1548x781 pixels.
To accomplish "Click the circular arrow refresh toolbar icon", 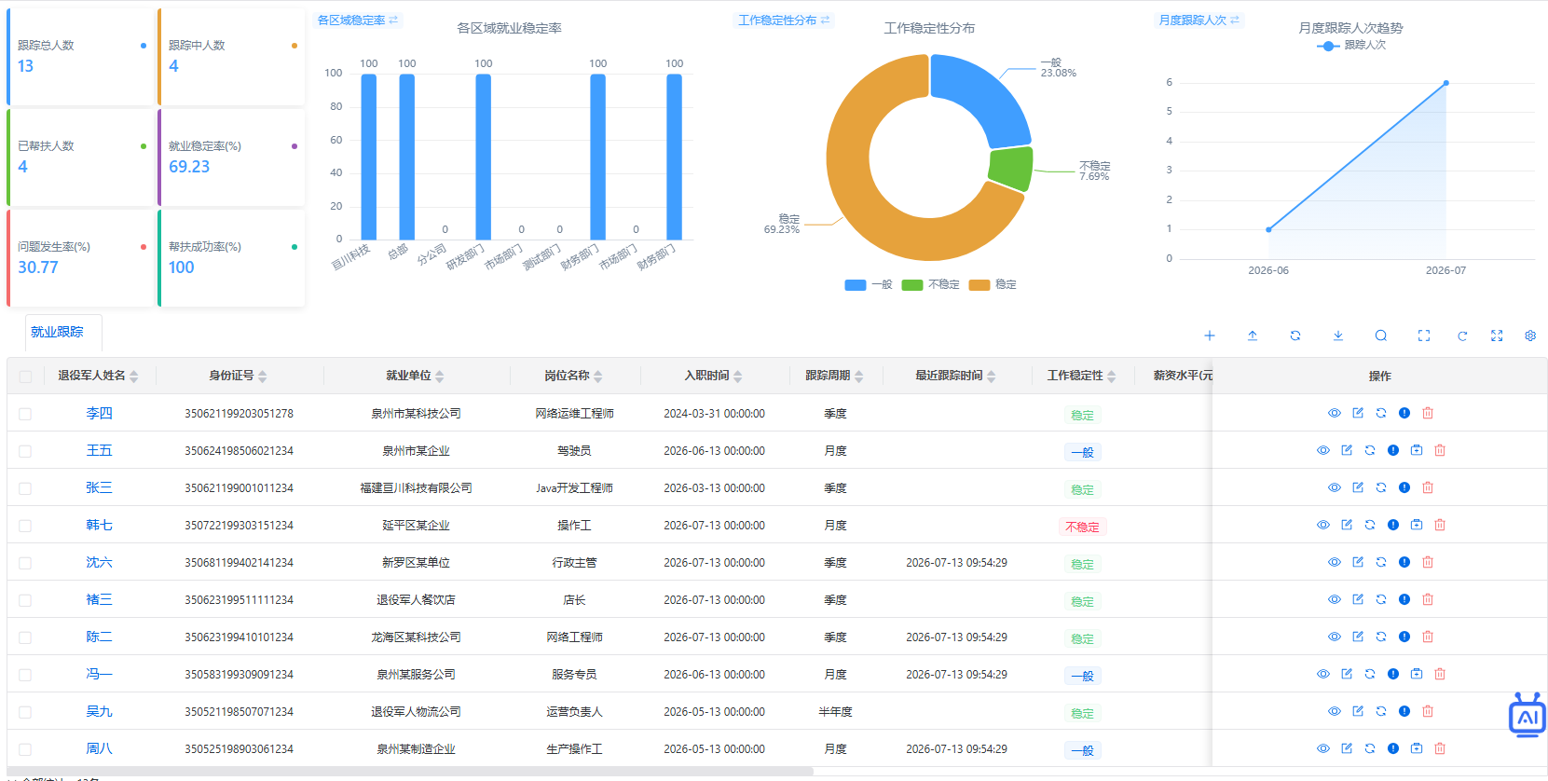I will click(x=1462, y=336).
